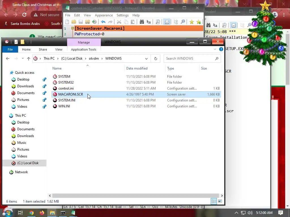Click Zoom magnifier icon in Notepad3 toolbar
Viewport: 290px width, 217px height.
(x=183, y=22)
